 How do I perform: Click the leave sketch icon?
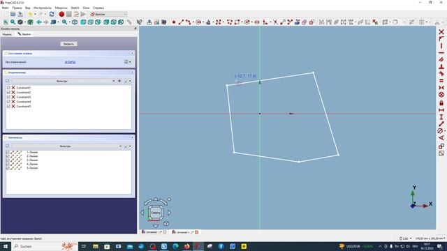click(149, 22)
